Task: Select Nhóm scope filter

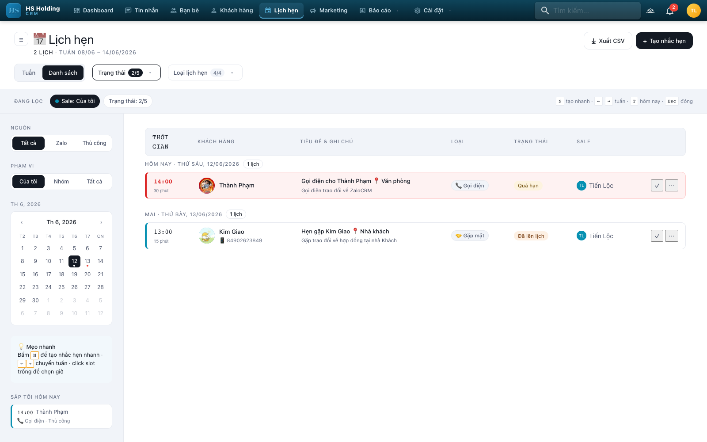Action: point(61,182)
